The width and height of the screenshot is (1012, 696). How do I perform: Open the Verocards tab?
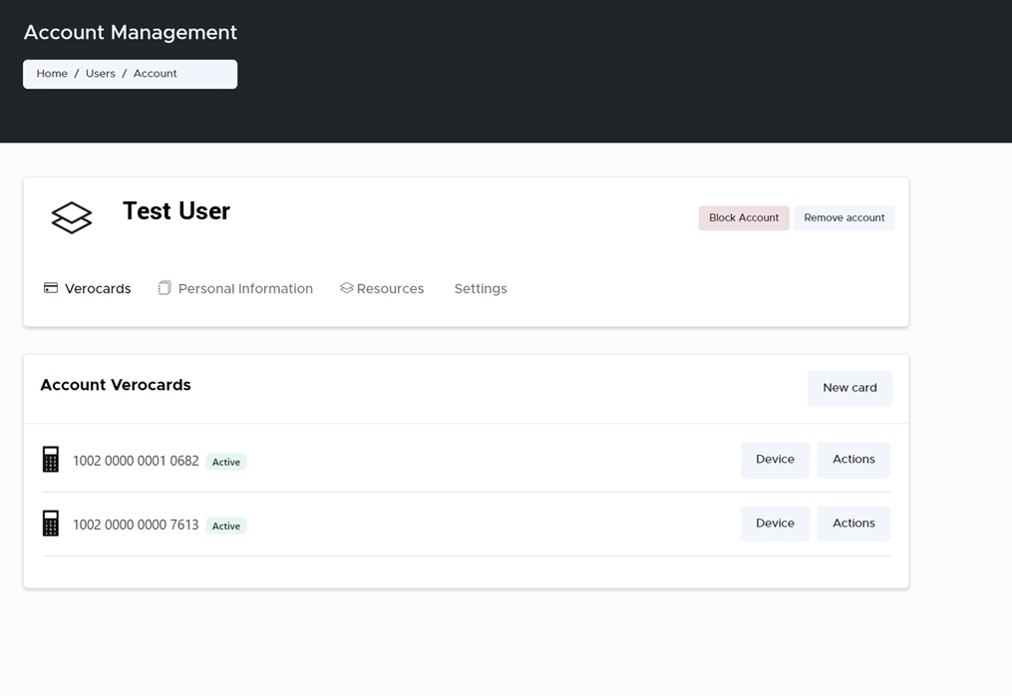(x=98, y=289)
